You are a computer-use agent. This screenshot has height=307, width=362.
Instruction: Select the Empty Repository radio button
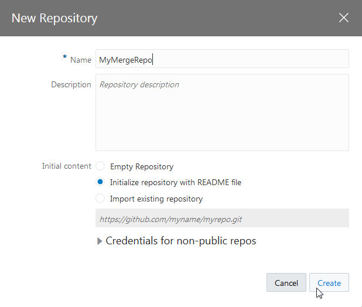click(x=100, y=166)
